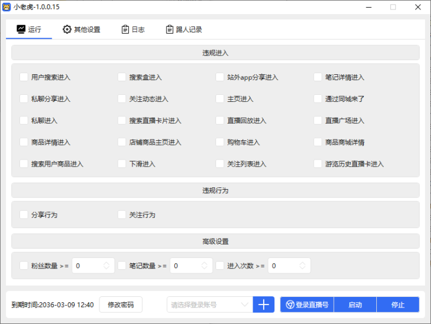Viewport: 431px width, 324px height.
Task: Check the 分享行为 checkbox
Action: coord(24,214)
